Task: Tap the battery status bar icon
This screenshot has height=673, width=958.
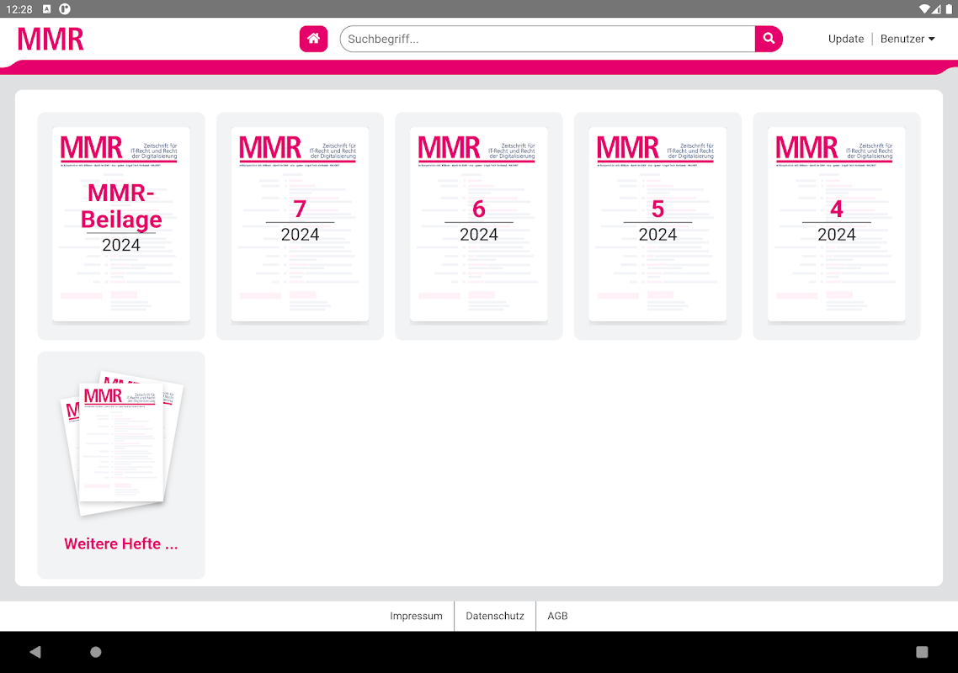Action: pyautogui.click(x=949, y=9)
